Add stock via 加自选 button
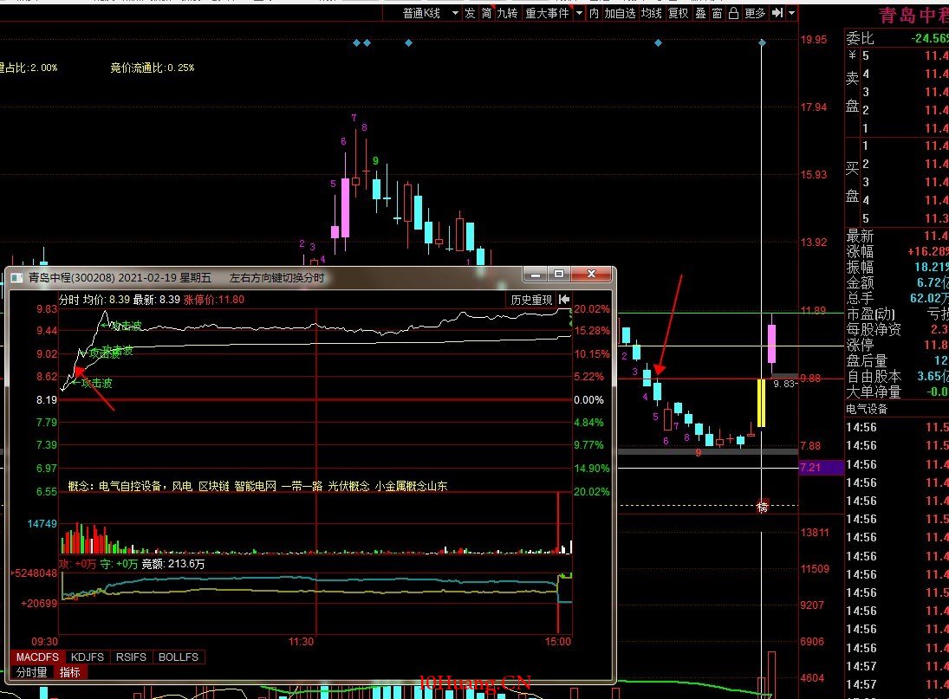The image size is (949, 699). pos(620,13)
